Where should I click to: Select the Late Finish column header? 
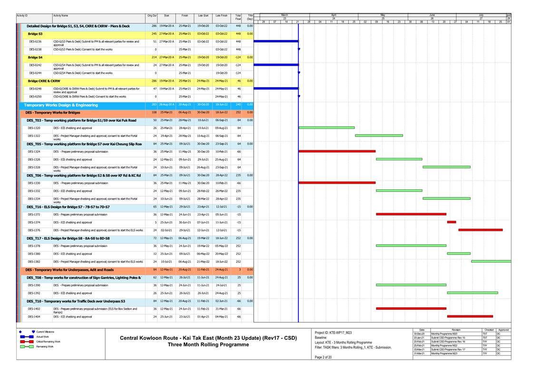tap(221, 16)
